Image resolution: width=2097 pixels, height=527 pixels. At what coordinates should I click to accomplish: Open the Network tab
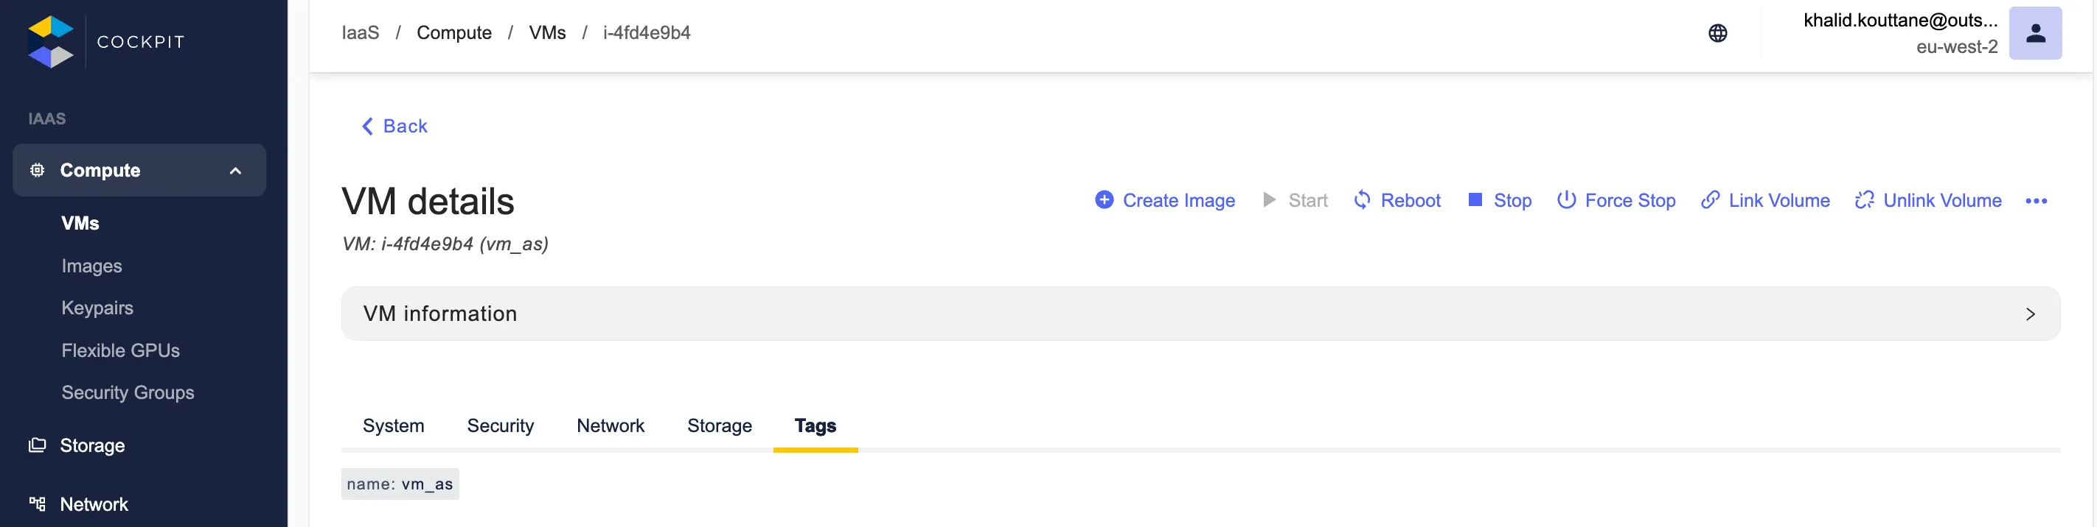610,425
